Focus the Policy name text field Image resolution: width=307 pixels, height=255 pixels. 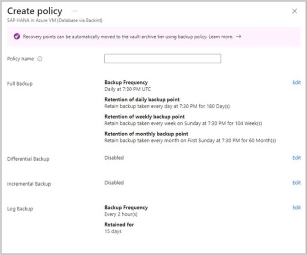(162, 59)
